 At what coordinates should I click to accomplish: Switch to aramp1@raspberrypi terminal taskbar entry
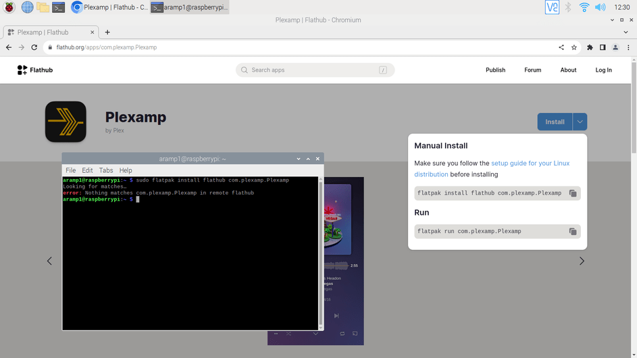pos(190,7)
